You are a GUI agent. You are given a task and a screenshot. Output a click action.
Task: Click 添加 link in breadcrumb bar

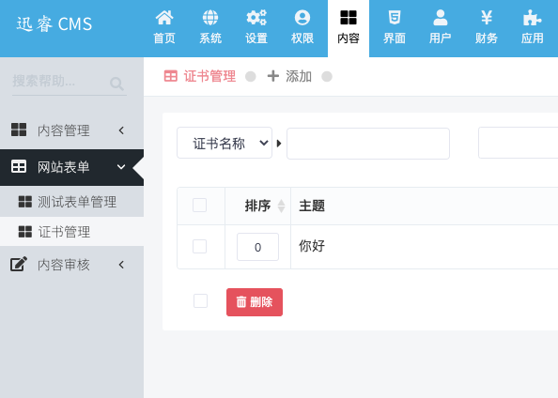click(299, 76)
